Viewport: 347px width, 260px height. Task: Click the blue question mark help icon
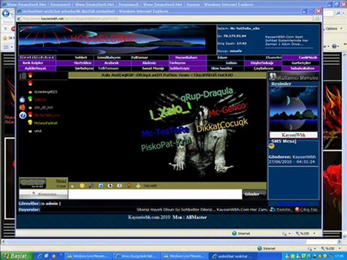[22, 115]
